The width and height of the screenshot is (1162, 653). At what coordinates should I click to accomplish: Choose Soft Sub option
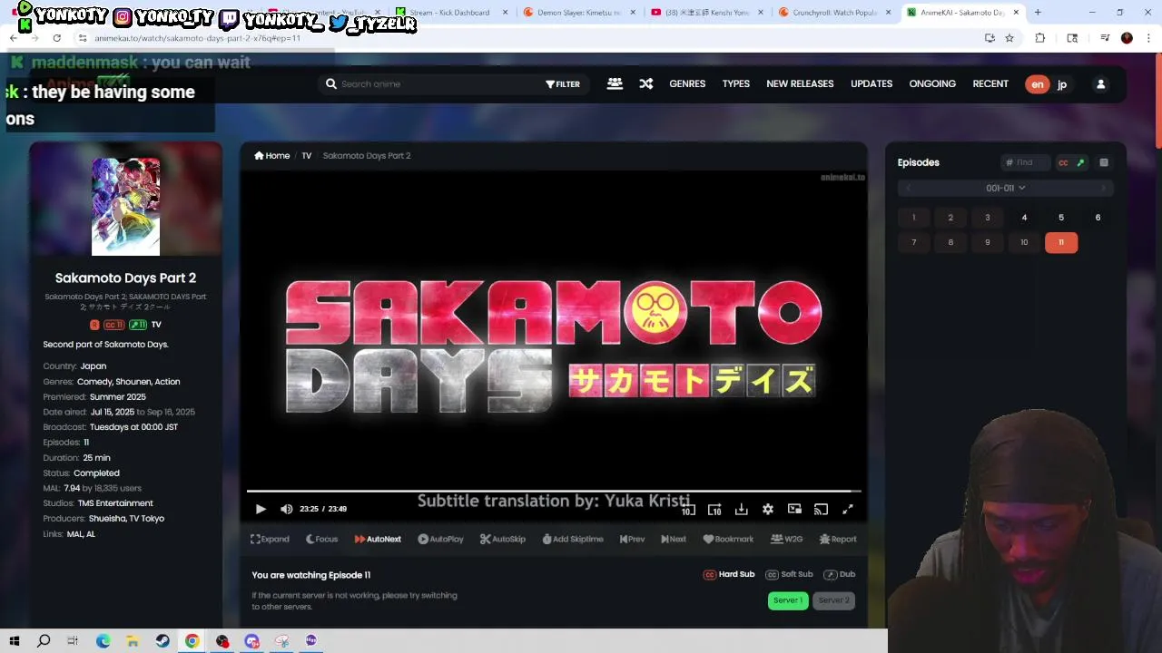click(x=789, y=574)
